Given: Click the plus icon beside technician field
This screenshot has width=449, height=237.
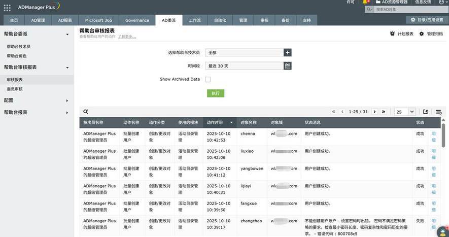Looking at the screenshot, I should (x=288, y=52).
